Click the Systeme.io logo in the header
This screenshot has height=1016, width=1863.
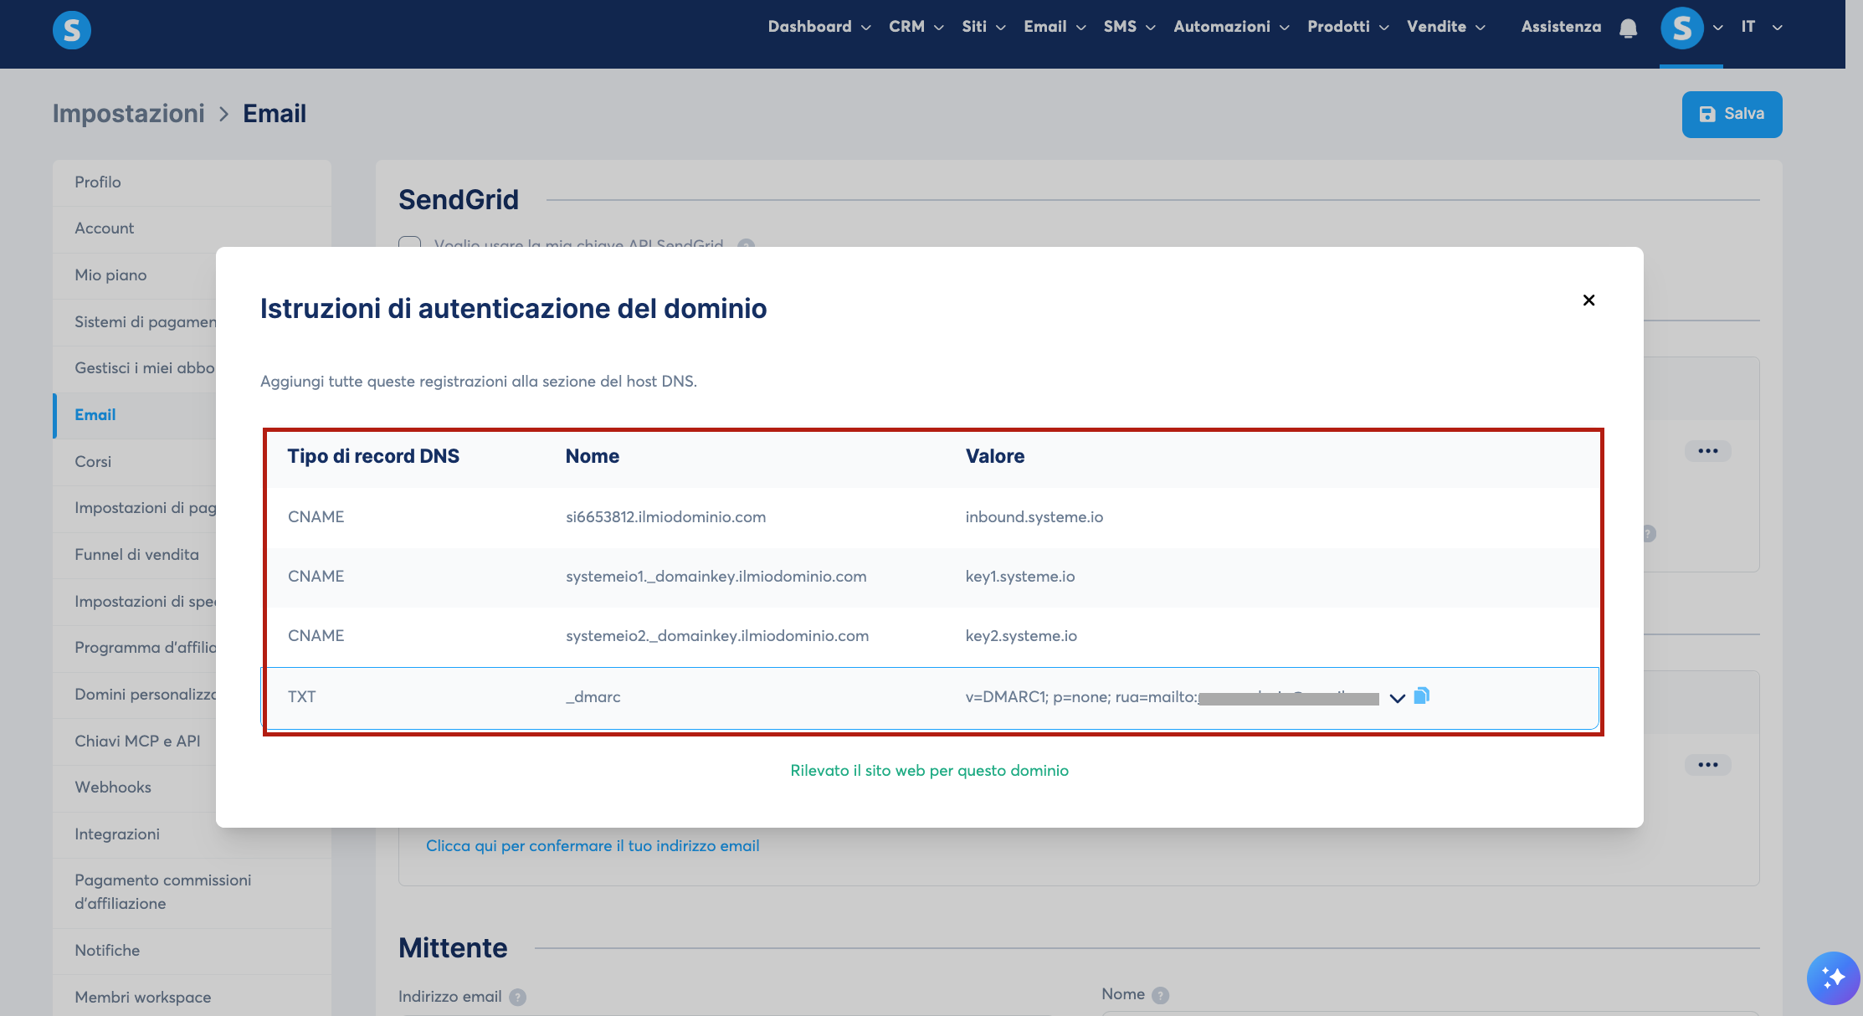72,30
